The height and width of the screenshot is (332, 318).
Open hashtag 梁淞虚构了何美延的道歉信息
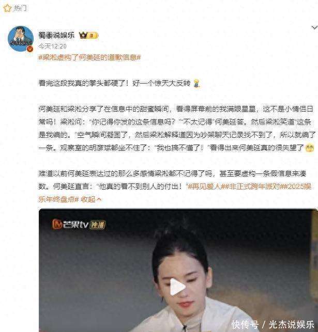point(89,57)
